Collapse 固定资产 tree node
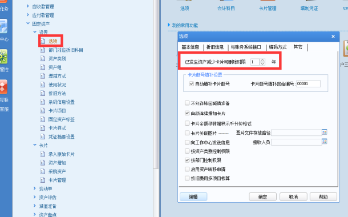 [x=28, y=23]
